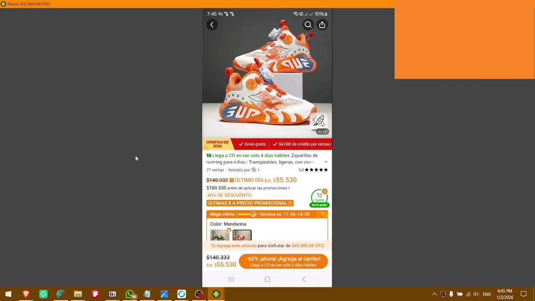Go back using the top-left arrow
Screen dimensions: 535x301
click(212, 25)
